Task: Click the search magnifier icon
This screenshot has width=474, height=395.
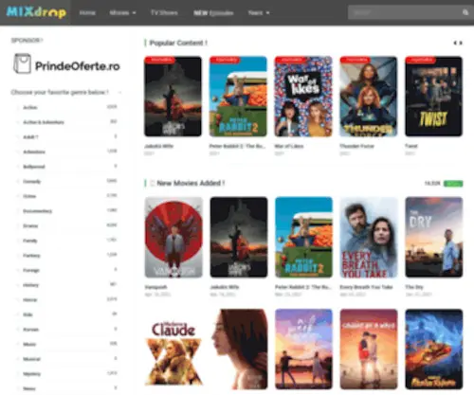Action: tap(465, 12)
